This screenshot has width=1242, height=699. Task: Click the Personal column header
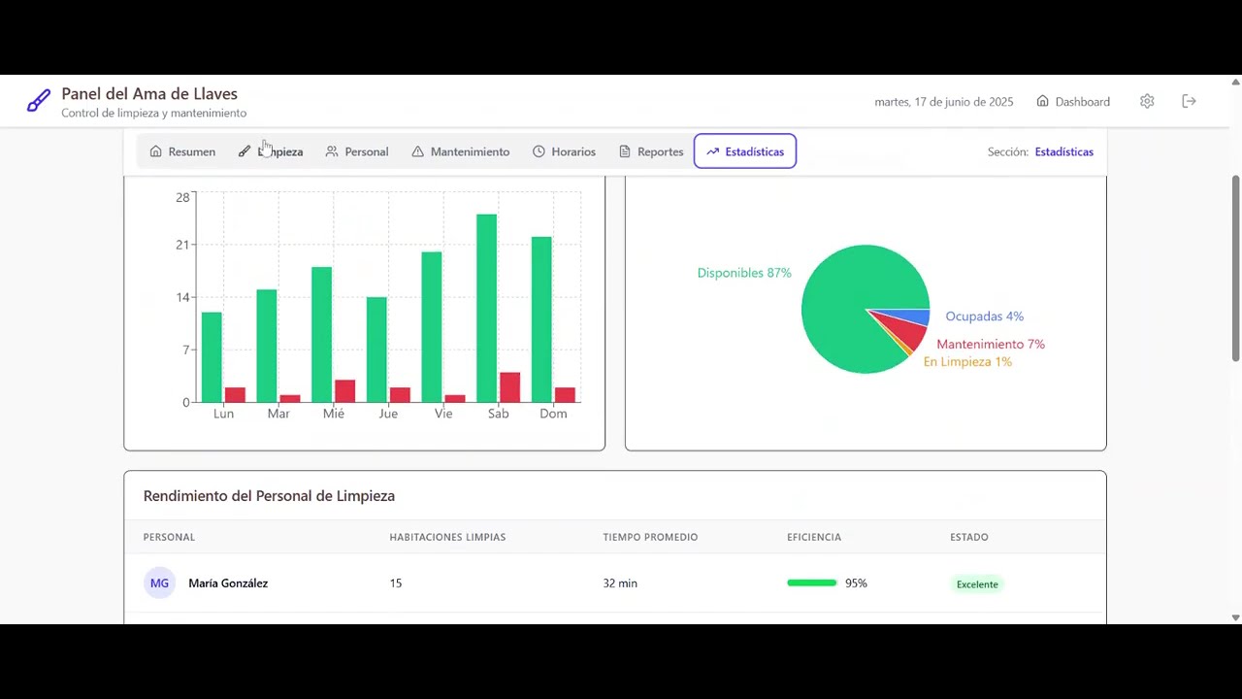pos(169,537)
